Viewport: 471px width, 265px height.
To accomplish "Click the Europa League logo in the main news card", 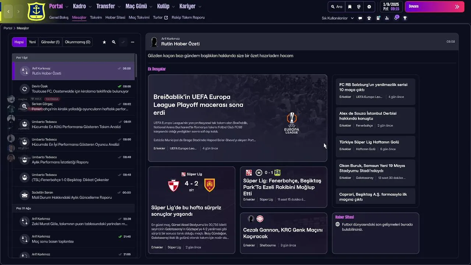I will [x=292, y=123].
